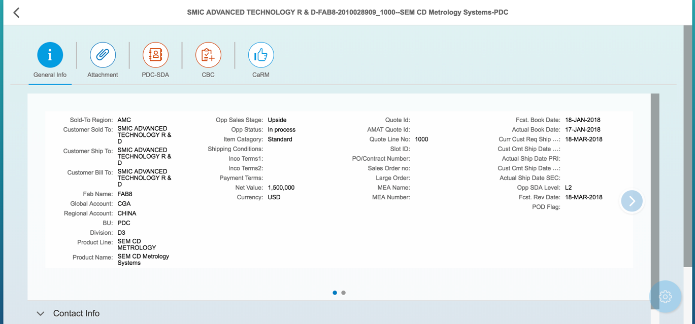The image size is (695, 324).
Task: Click the Contact Info section heading
Action: point(76,313)
